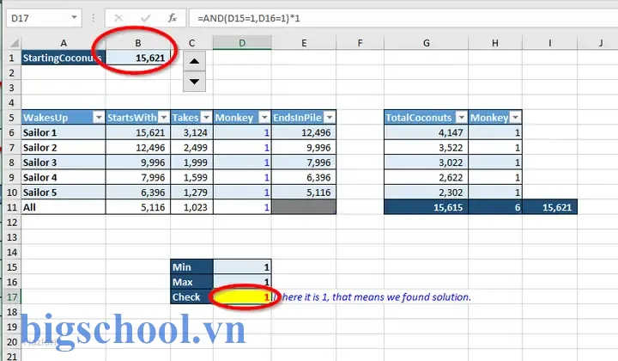Select row 11 header
Viewport: 618px width, 361px height.
(11, 207)
